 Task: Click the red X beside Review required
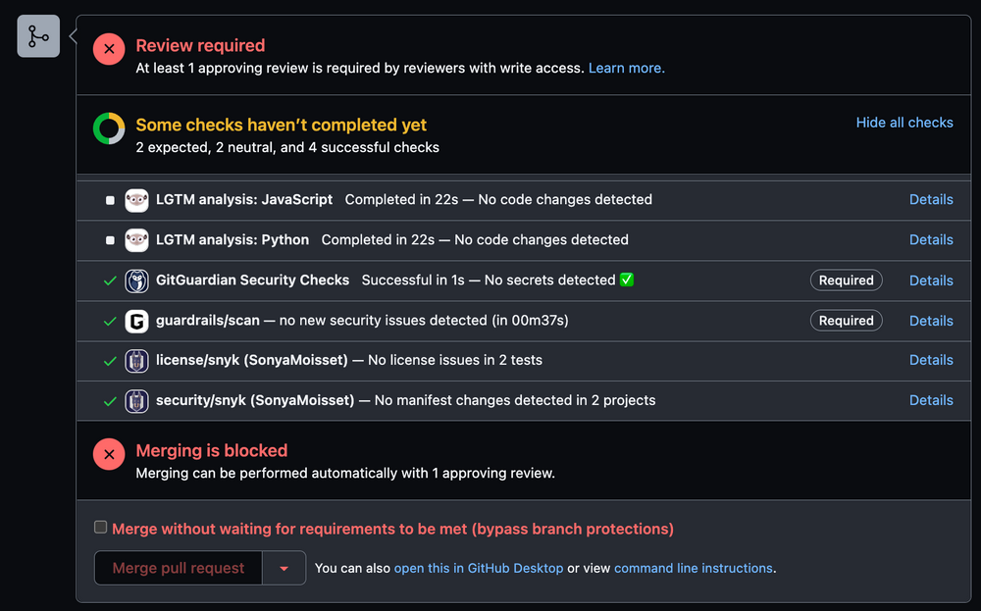click(x=108, y=49)
